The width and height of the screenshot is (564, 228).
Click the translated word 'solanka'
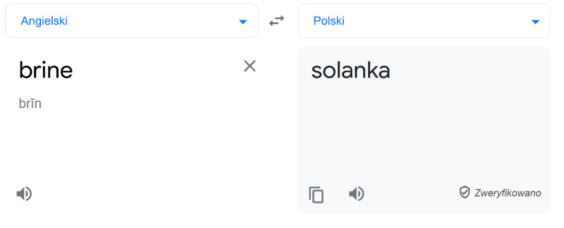tap(351, 71)
